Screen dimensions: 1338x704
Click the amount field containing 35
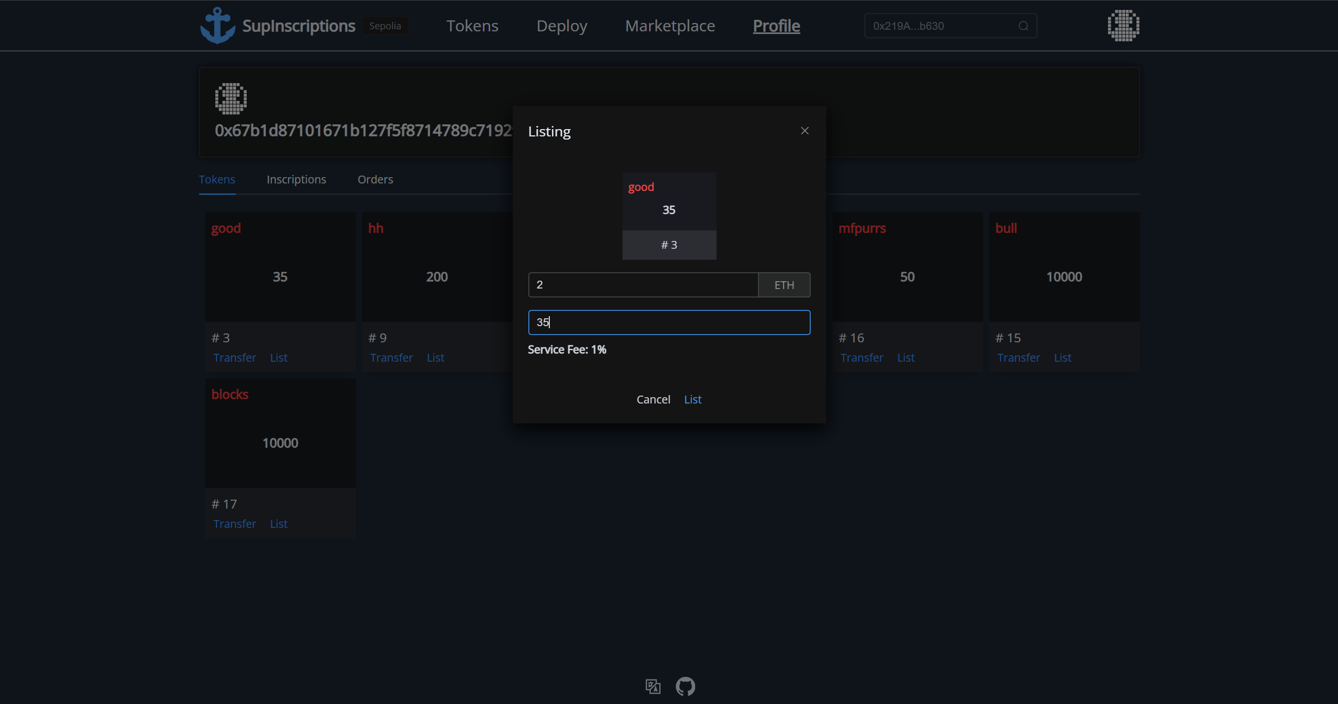coord(669,322)
